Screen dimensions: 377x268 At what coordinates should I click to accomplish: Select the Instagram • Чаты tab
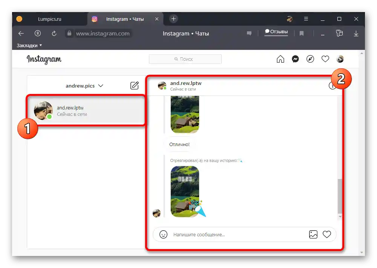pyautogui.click(x=125, y=19)
